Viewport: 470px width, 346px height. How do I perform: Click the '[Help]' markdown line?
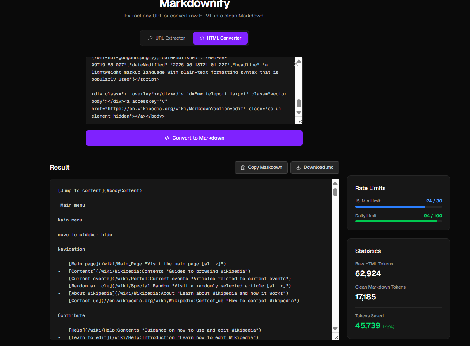click(x=159, y=330)
